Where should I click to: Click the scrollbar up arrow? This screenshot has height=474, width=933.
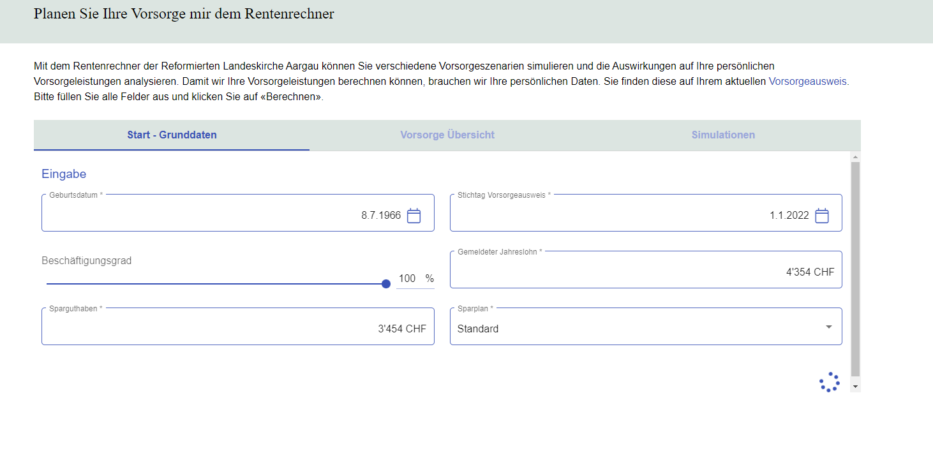(x=855, y=156)
